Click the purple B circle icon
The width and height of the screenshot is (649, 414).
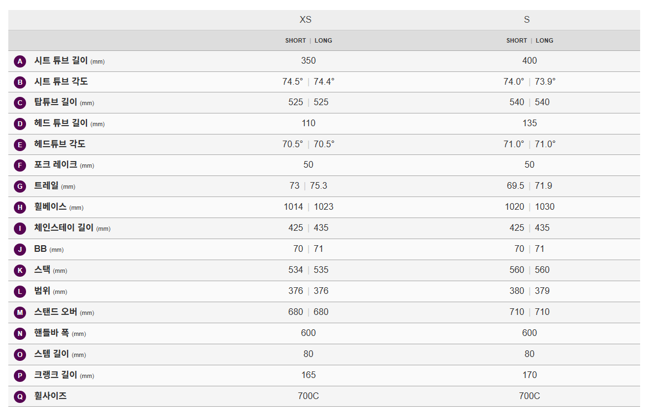click(20, 82)
